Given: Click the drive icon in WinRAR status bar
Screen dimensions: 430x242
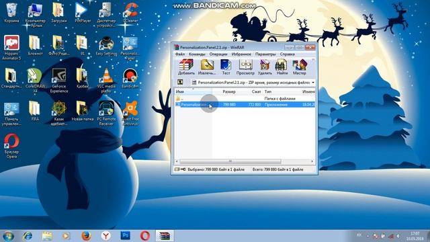Looking at the screenshot, I should point(177,169).
